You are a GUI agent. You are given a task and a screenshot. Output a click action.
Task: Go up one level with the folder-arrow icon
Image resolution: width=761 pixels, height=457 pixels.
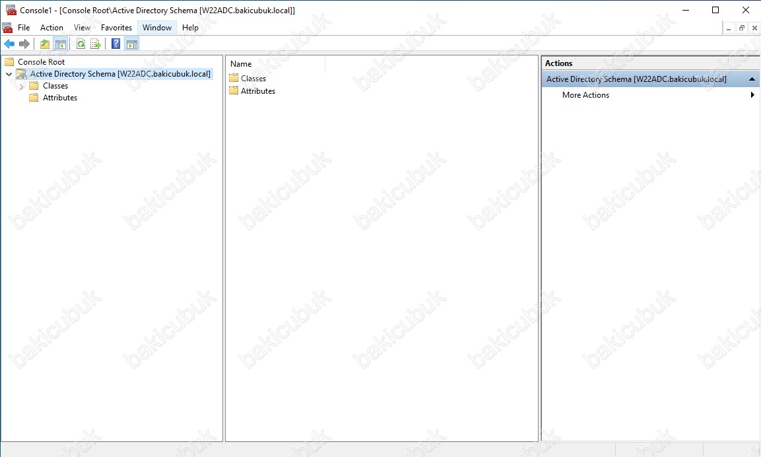point(45,44)
